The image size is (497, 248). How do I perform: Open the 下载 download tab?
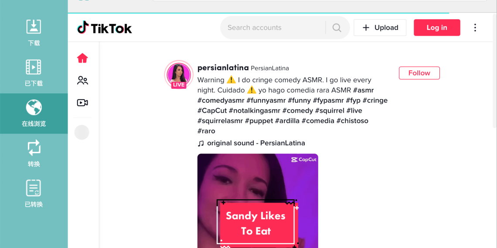34,33
